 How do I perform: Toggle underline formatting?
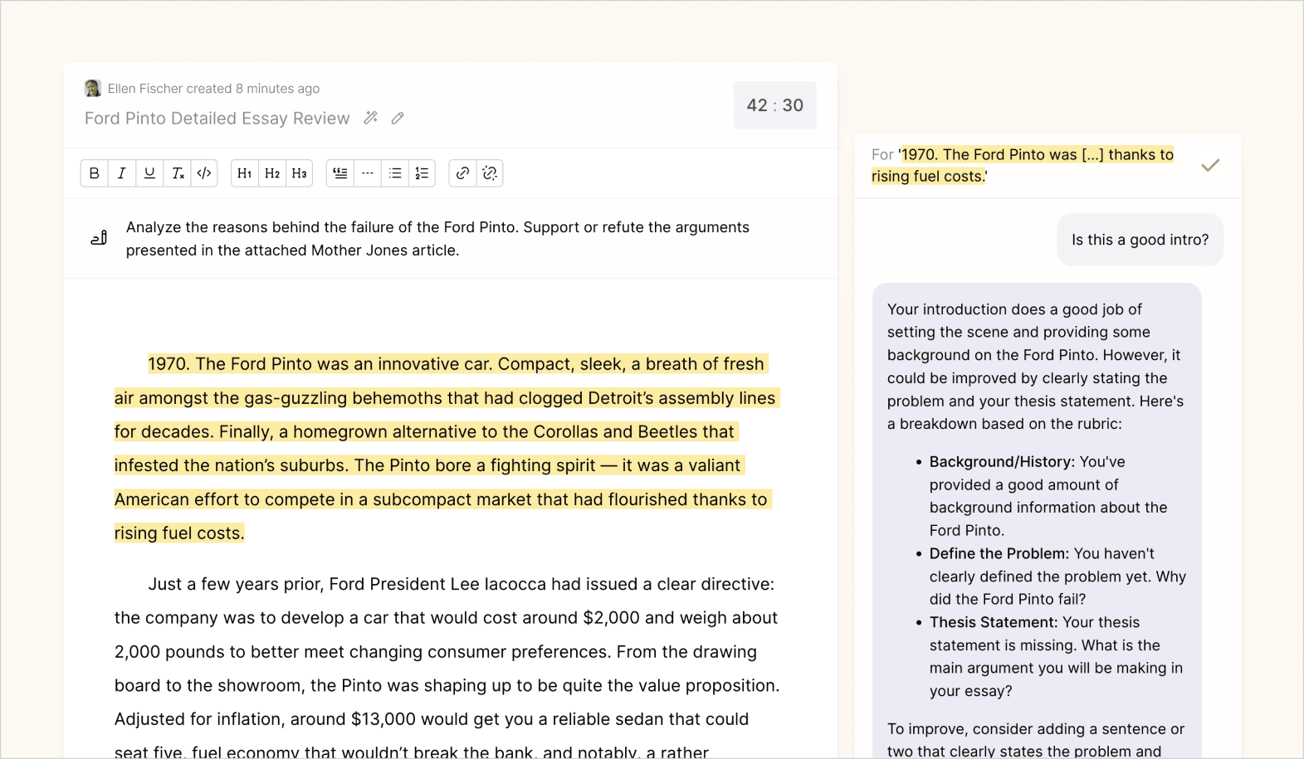click(149, 173)
